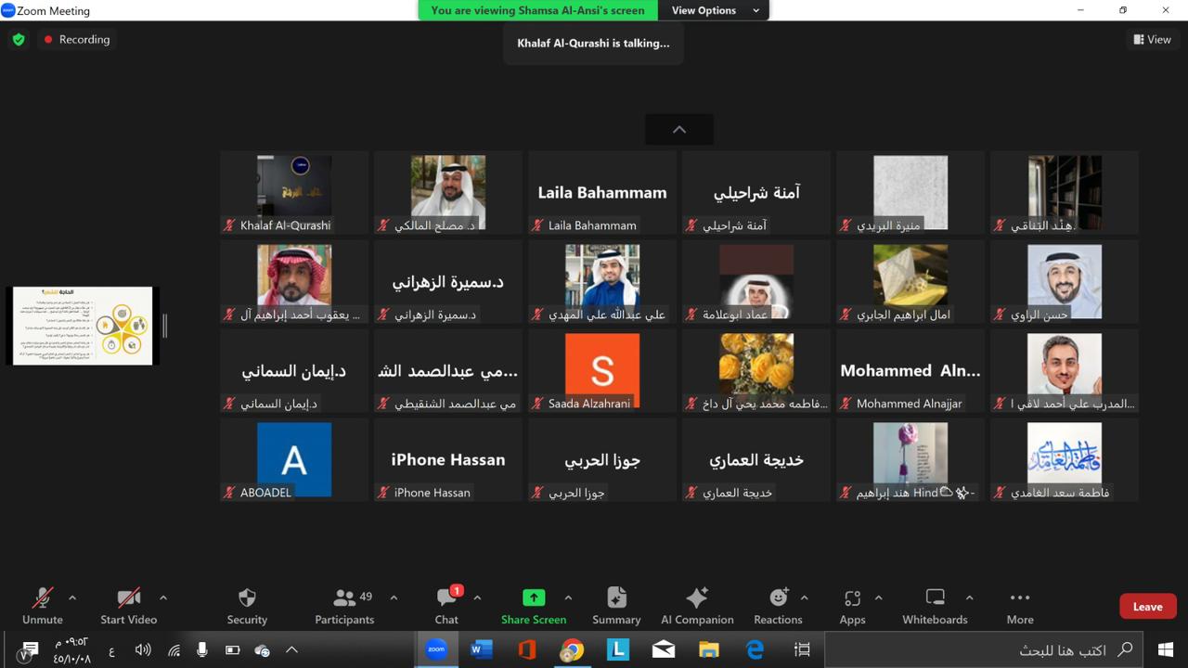This screenshot has width=1188, height=668.
Task: Click the green Share Screen icon
Action: pos(534,597)
